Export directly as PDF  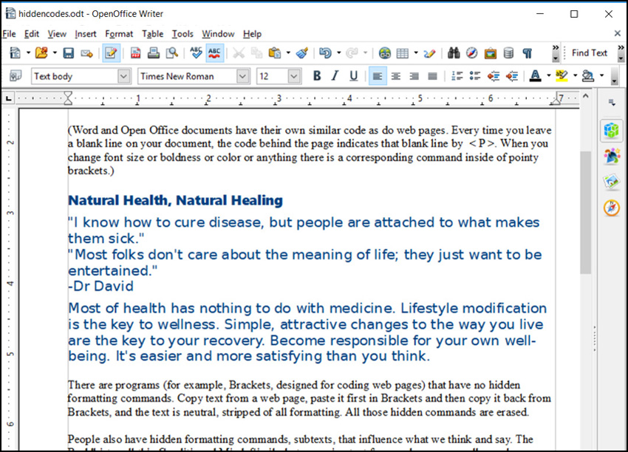135,53
